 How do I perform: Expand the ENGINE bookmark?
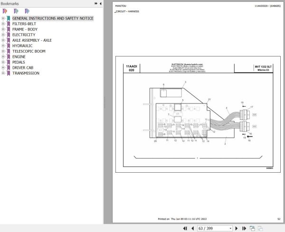click(3, 56)
